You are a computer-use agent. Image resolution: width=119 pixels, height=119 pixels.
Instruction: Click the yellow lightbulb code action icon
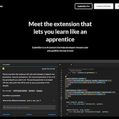(x=66, y=76)
